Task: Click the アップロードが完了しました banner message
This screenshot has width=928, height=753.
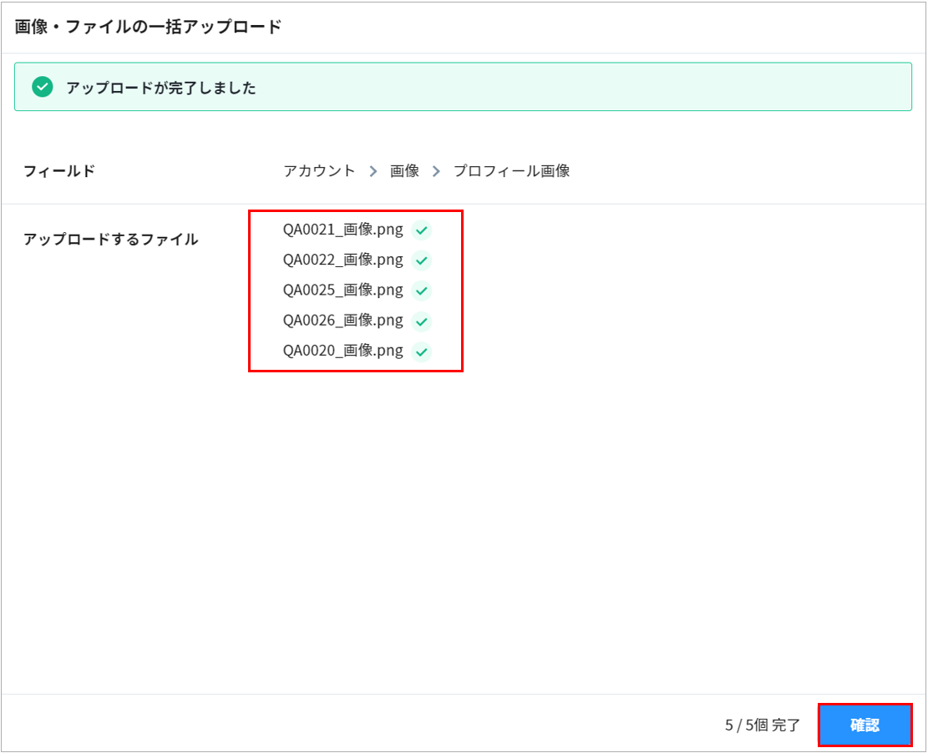Action: click(x=160, y=88)
